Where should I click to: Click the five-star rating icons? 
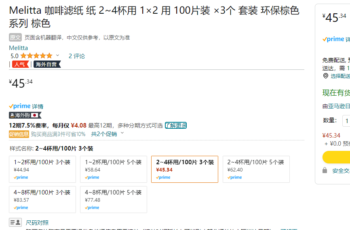36,56
